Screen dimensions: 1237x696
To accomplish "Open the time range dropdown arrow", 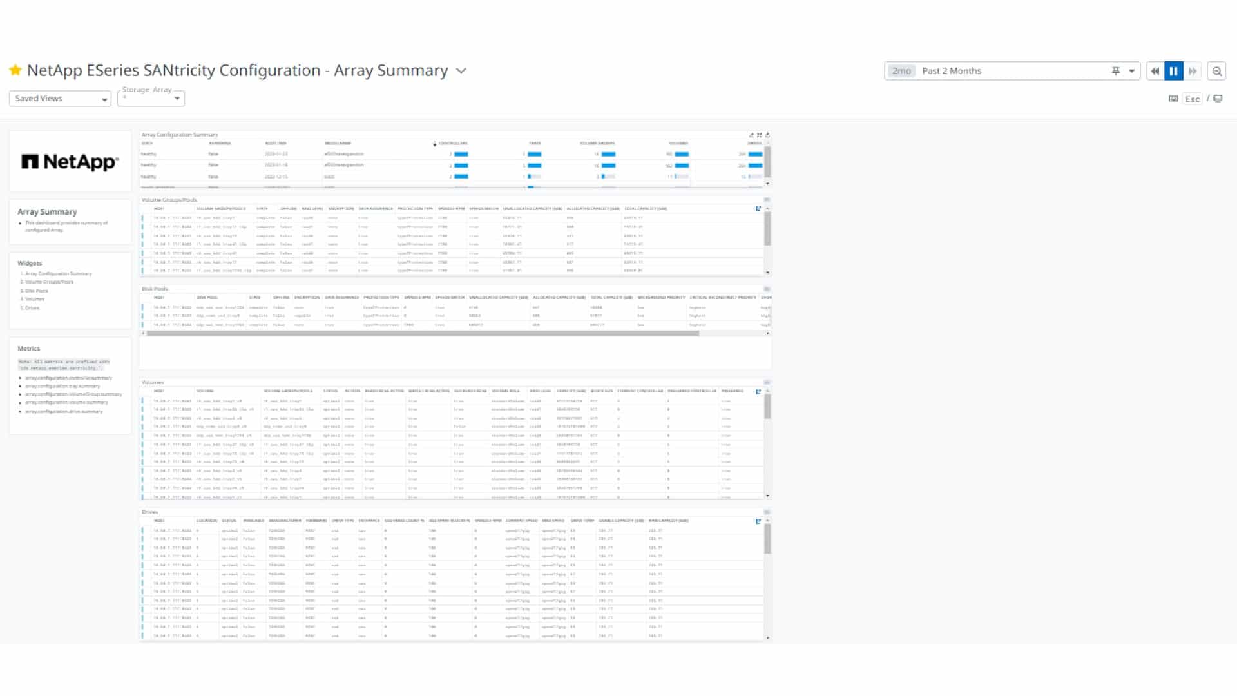I will point(1131,71).
